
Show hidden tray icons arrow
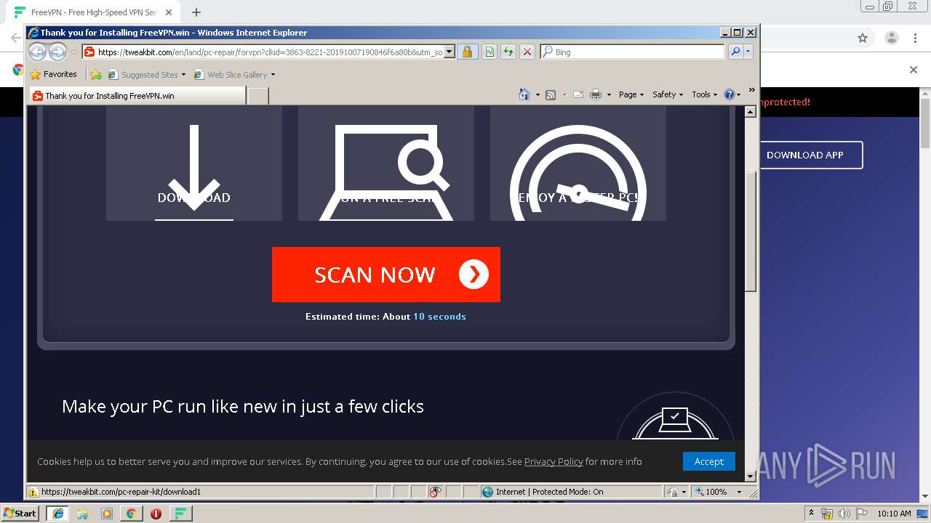click(811, 514)
